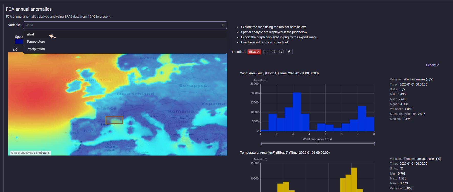The image size is (453, 192).
Task: Click the red BBox location tag
Action: click(252, 52)
